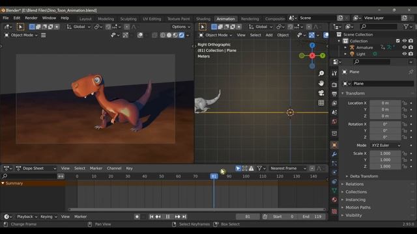Hide Armature with its eye icon

405,47
